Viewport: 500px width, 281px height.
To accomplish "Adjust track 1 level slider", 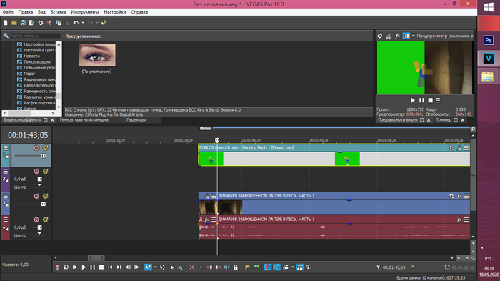I will coord(44,156).
